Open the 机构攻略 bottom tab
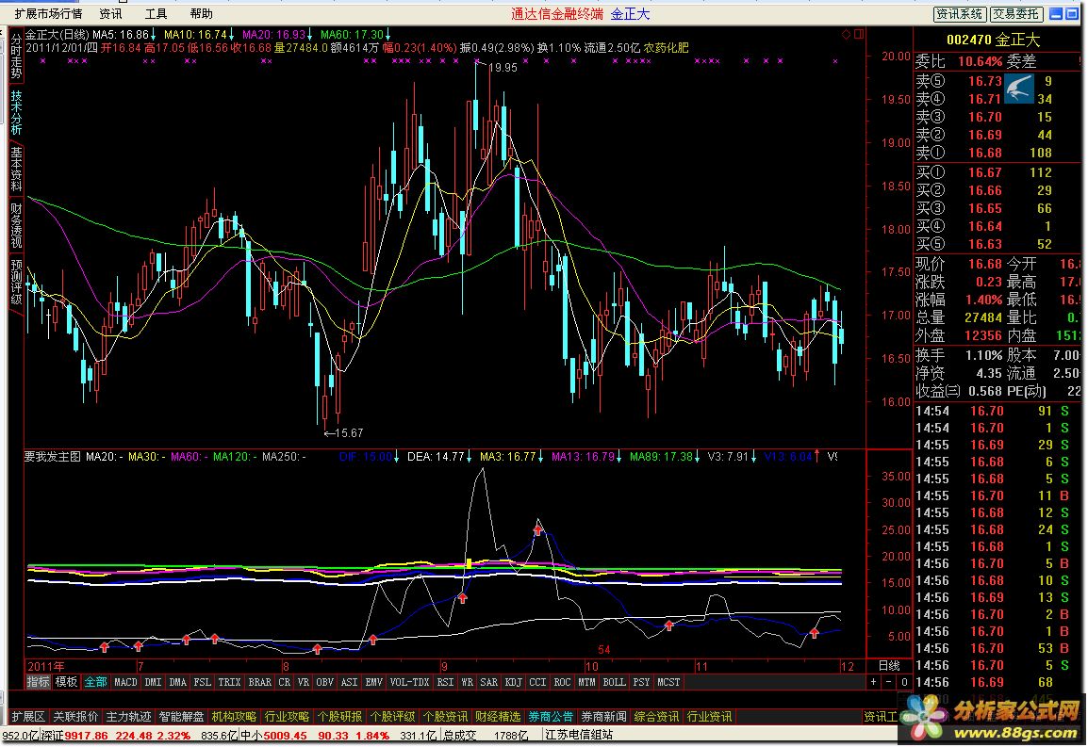Image resolution: width=1088 pixels, height=747 pixels. click(x=234, y=717)
